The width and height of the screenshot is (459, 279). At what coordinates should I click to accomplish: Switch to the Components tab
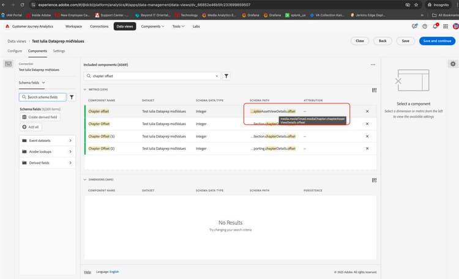point(37,51)
